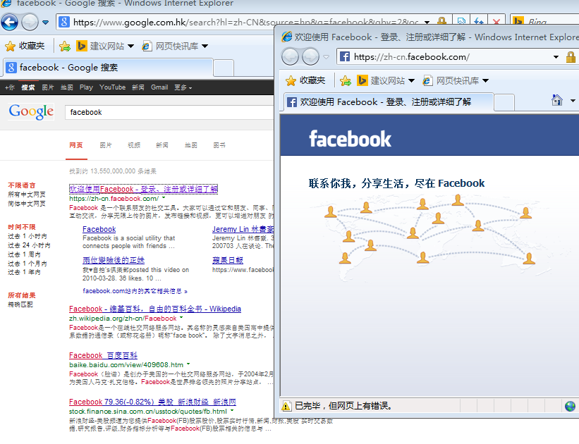This screenshot has width=579, height=444.
Task: Filter results by 精确匹配
Action: [x=20, y=304]
